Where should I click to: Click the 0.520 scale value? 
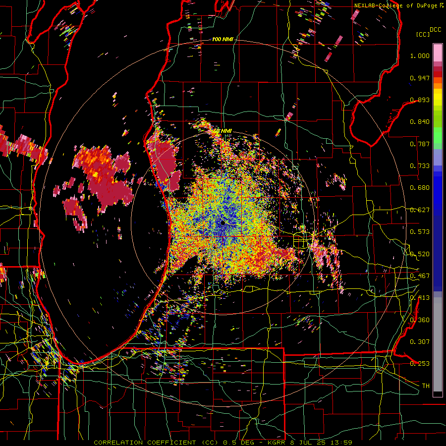[x=420, y=254]
